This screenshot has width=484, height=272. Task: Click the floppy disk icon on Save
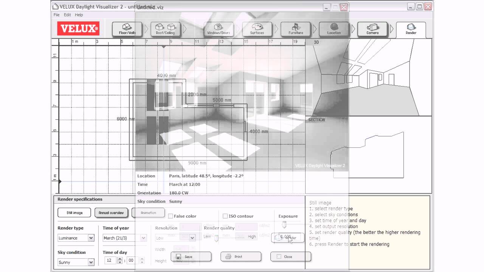(178, 257)
